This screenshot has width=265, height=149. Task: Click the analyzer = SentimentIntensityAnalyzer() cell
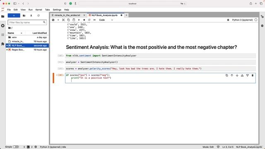point(160,62)
